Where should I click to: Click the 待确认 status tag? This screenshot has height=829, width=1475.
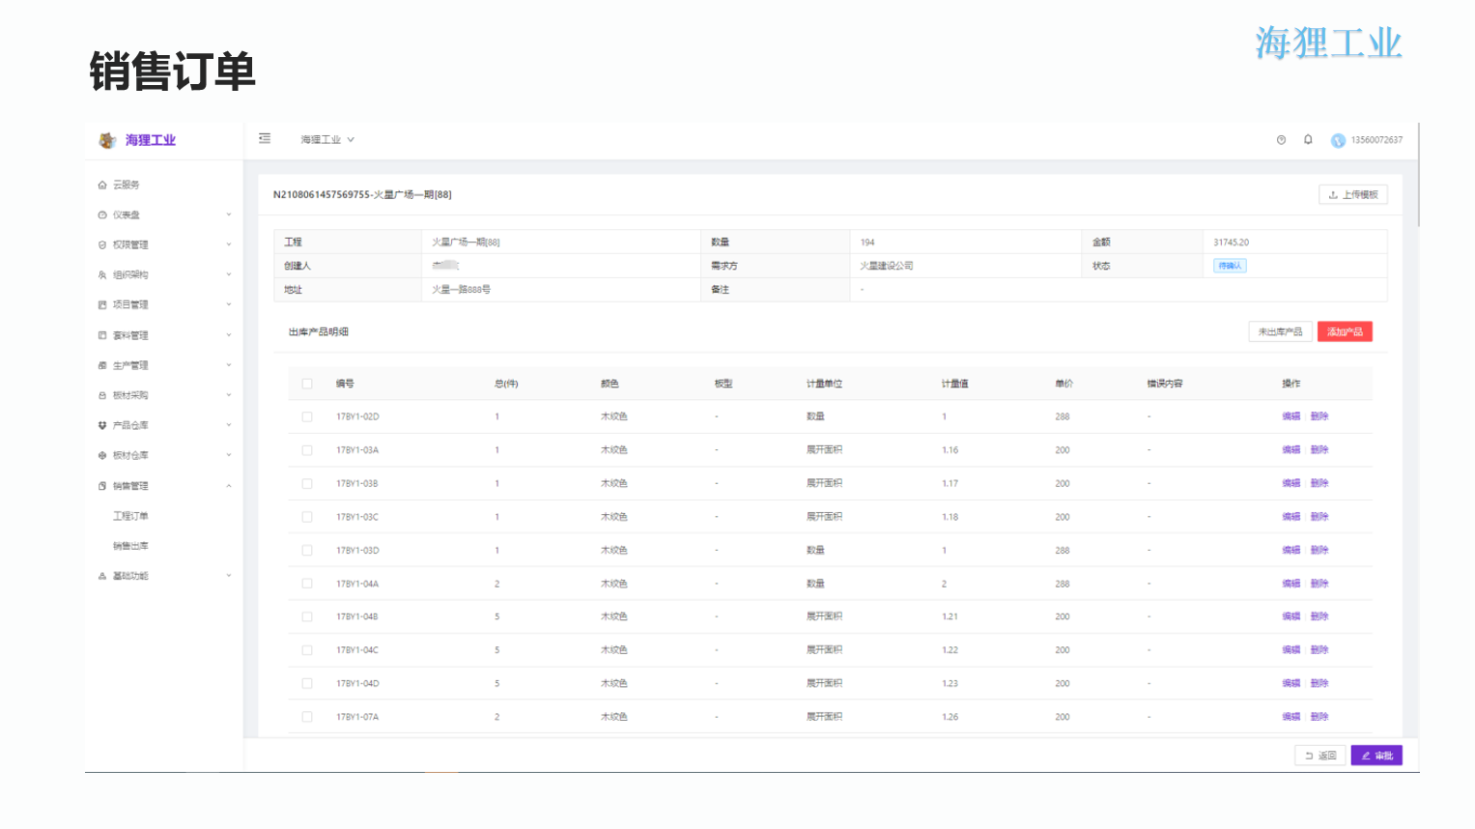point(1230,266)
